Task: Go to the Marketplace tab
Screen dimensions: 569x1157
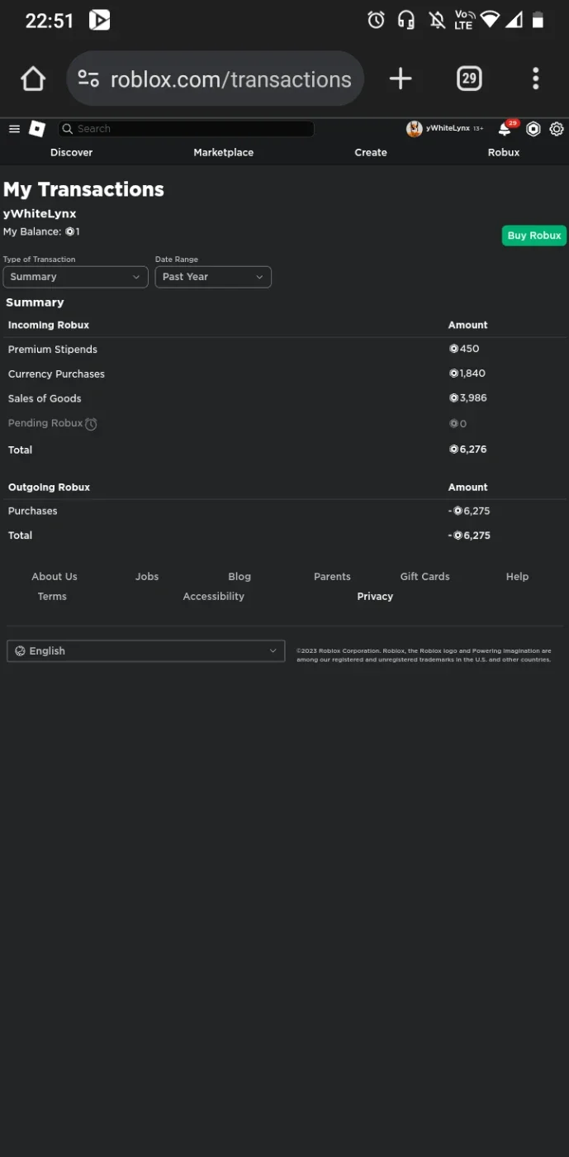Action: click(224, 153)
